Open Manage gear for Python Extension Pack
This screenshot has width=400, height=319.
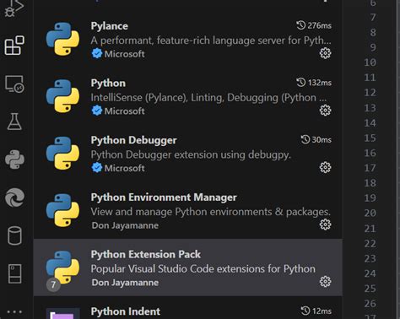point(325,282)
